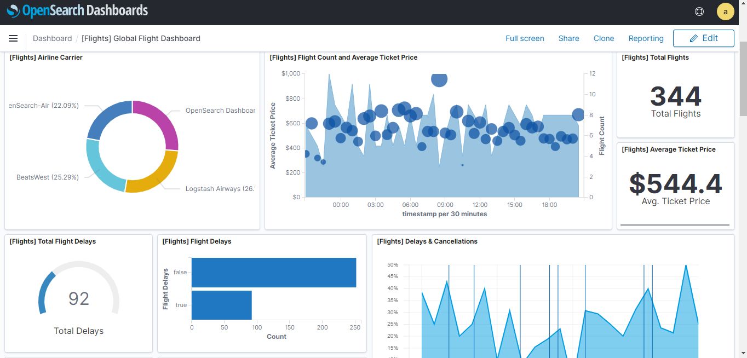Open the feedback icon in the top bar
Screen dimensions: 747x358
pos(699,11)
